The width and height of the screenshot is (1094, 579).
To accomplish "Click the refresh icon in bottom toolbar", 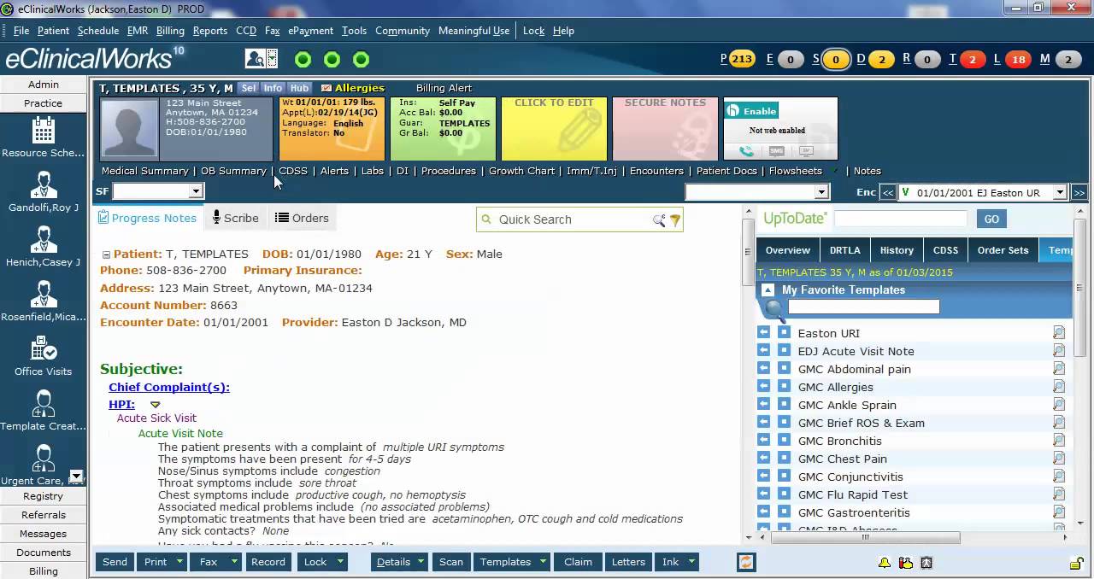I will coord(746,563).
